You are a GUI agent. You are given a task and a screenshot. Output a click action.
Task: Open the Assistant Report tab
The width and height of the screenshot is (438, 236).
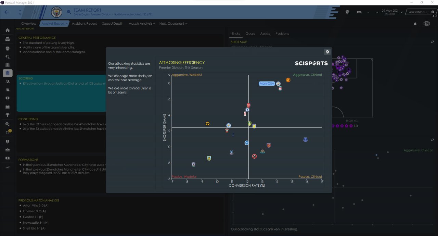[x=84, y=24]
